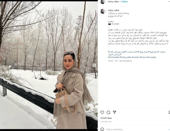Open avatar beside the caption
The width and height of the screenshot is (170, 131).
click(103, 11)
